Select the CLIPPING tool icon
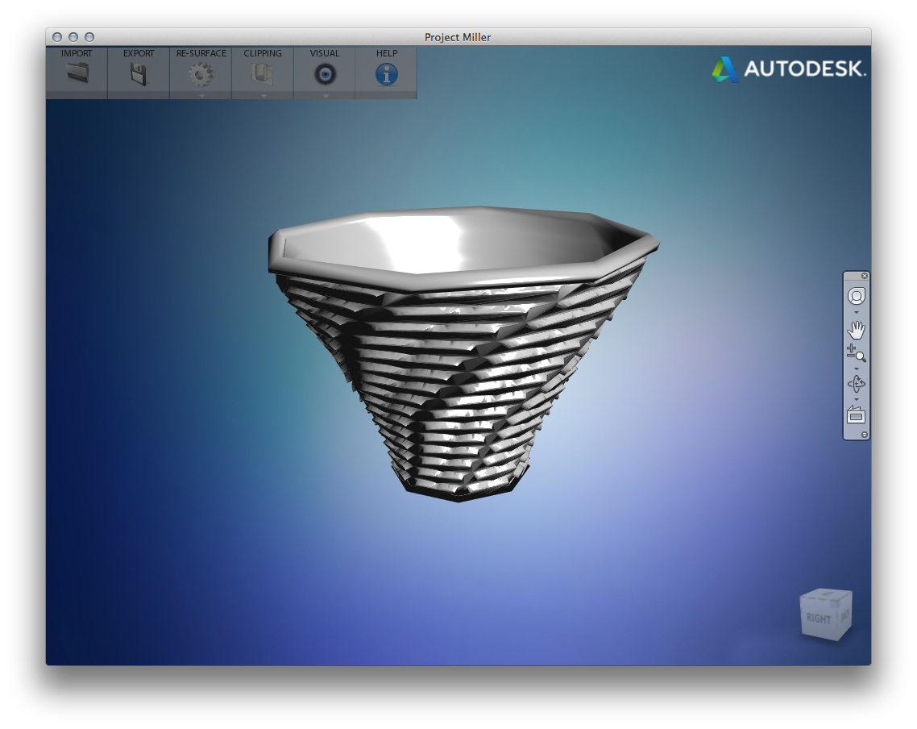The height and width of the screenshot is (729, 917). pos(263,74)
